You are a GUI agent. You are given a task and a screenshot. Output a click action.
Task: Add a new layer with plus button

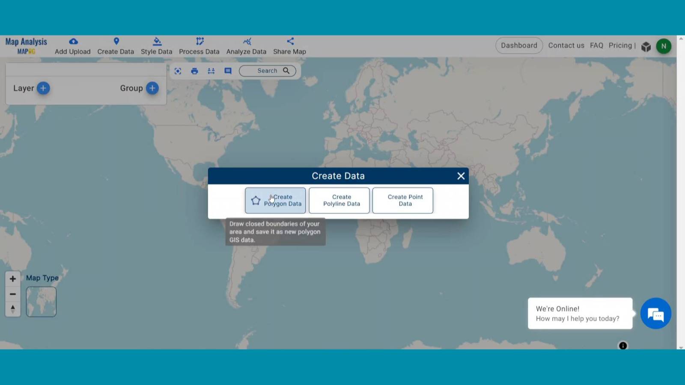click(x=43, y=88)
